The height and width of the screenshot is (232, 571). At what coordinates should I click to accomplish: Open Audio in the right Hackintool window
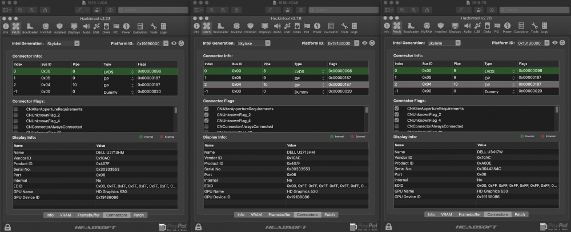(468, 28)
